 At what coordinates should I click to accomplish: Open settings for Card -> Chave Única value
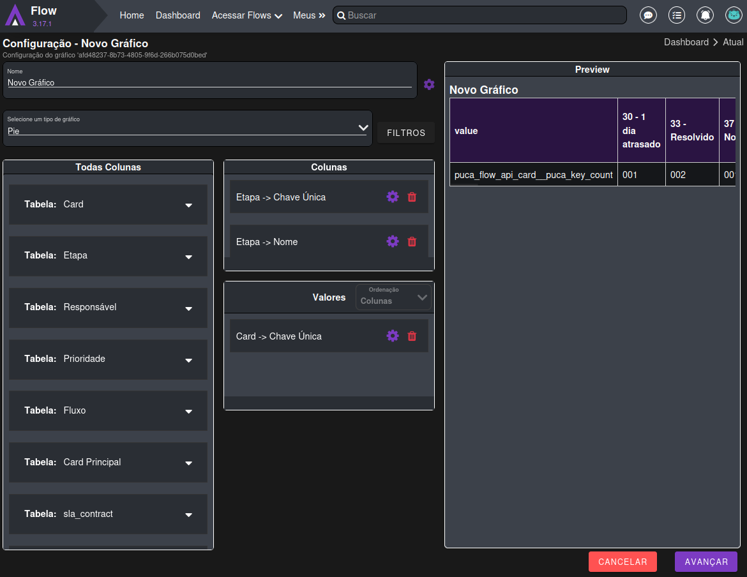click(x=393, y=336)
